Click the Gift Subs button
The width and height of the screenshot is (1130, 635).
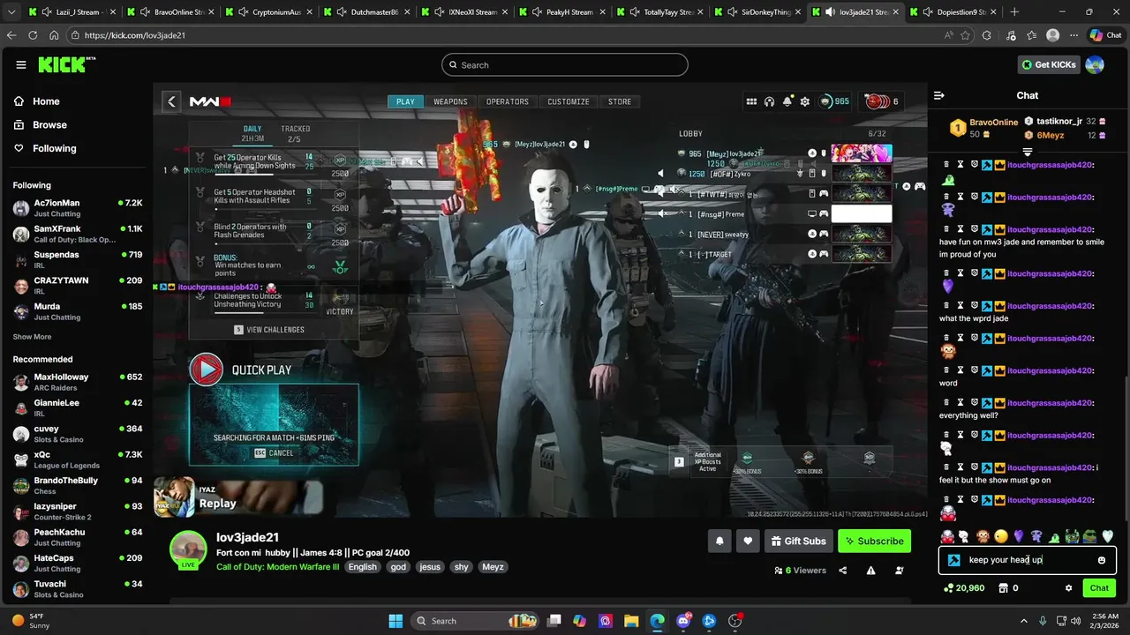pyautogui.click(x=798, y=541)
